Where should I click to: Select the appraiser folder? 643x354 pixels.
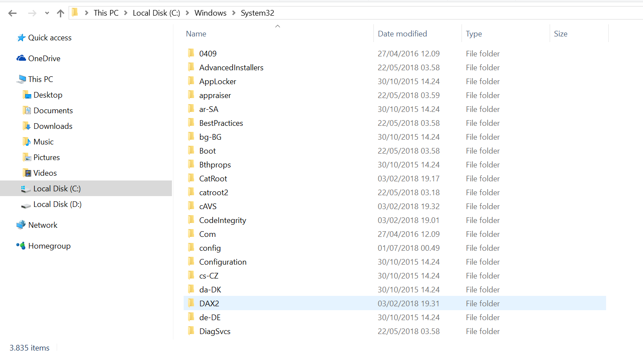pos(215,95)
